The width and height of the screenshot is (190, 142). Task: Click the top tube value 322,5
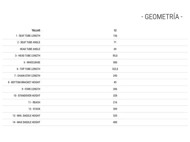[x=115, y=69]
